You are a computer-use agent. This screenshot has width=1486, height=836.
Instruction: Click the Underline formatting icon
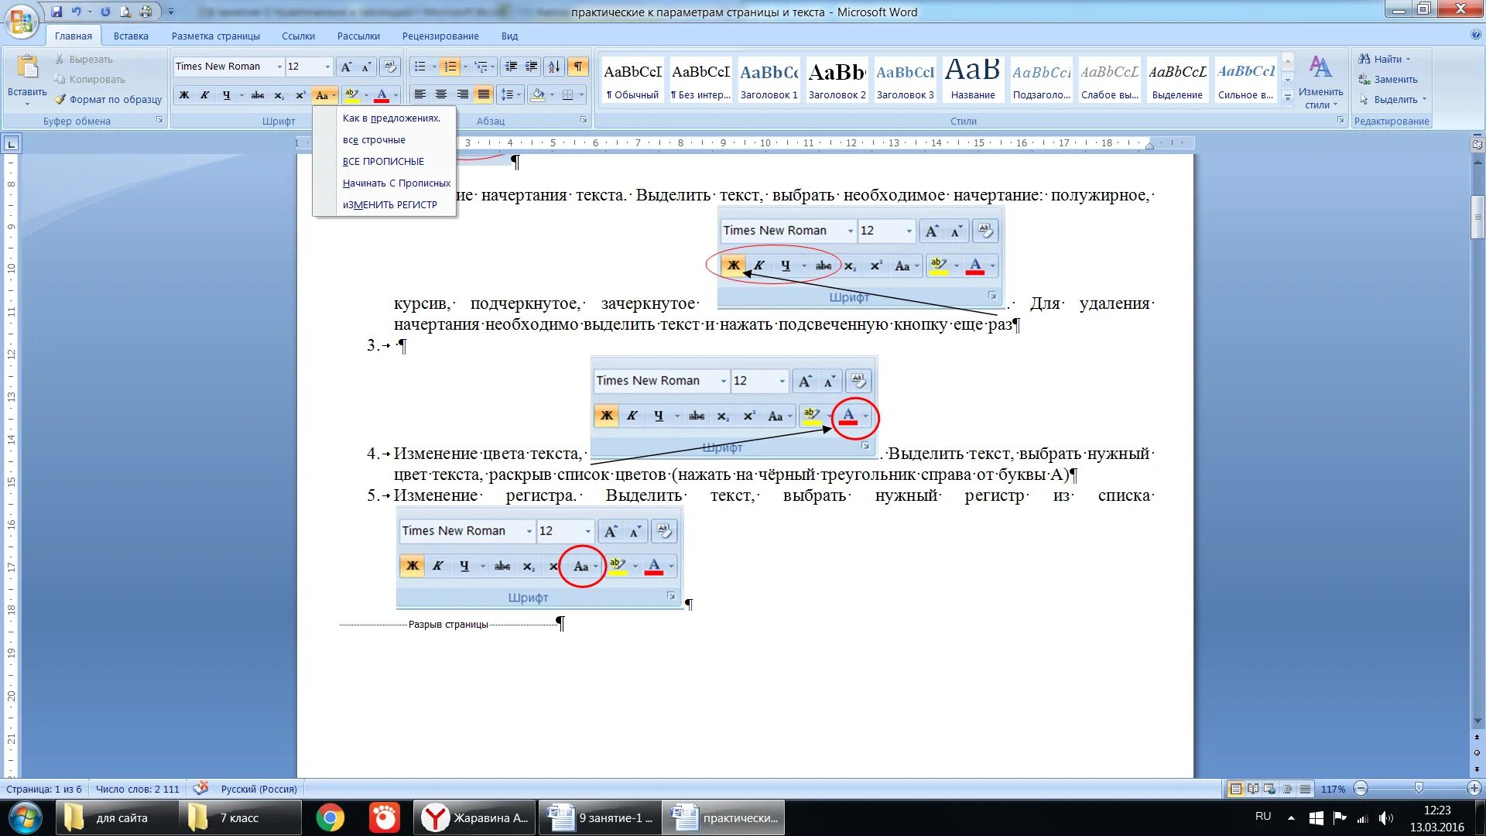pos(225,94)
